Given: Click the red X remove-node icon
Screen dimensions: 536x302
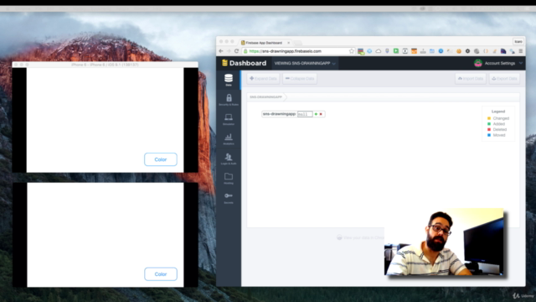Looking at the screenshot, I should coord(321,114).
